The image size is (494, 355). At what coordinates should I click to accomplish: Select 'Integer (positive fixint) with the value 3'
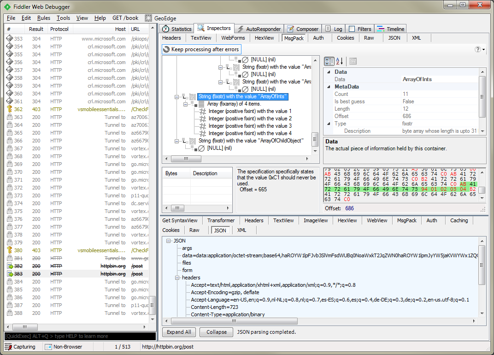250,126
